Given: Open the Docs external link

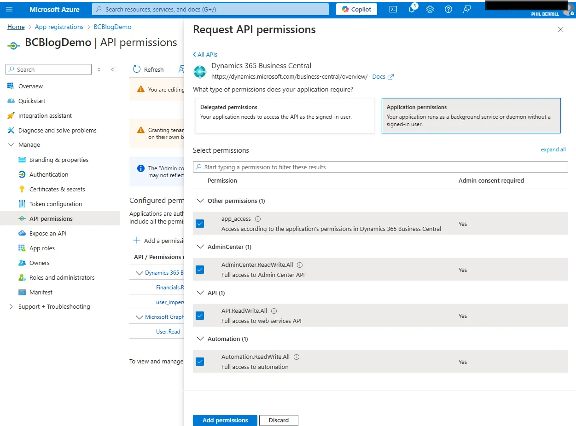Looking at the screenshot, I should tap(383, 77).
